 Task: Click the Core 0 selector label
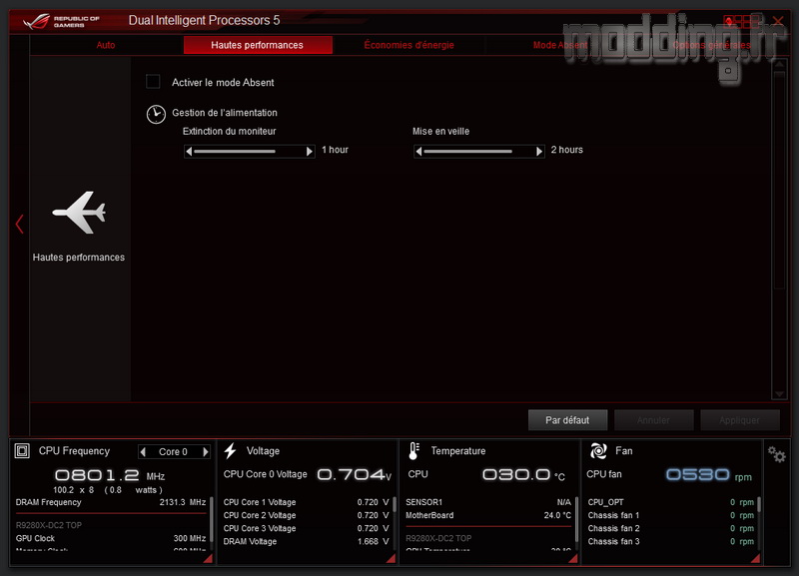pos(173,452)
